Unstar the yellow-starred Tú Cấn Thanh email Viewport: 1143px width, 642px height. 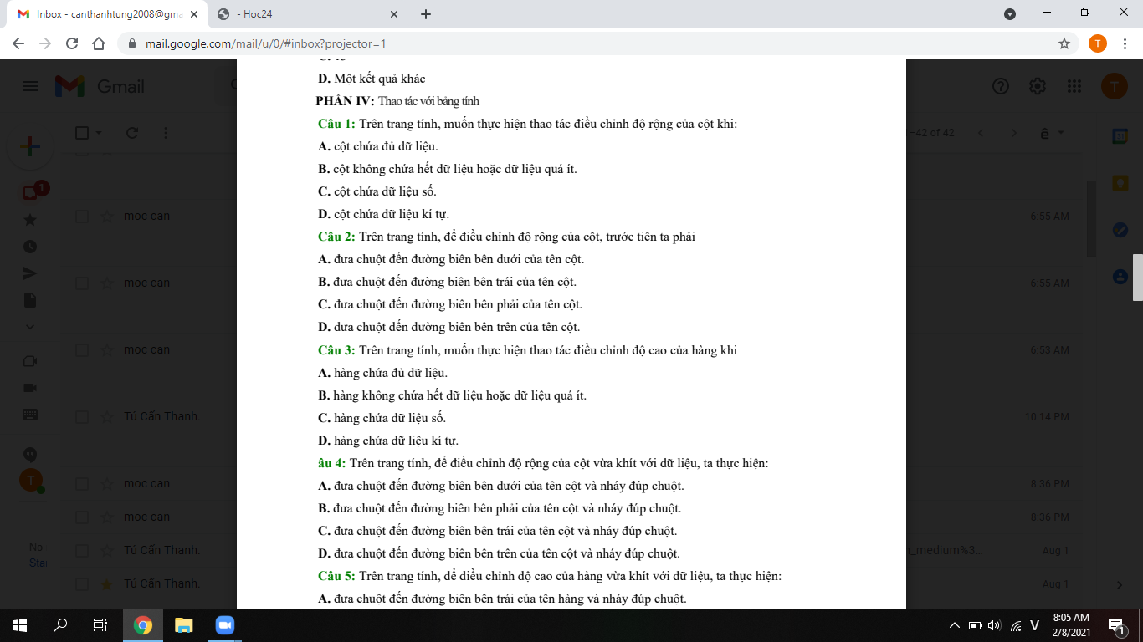(107, 583)
